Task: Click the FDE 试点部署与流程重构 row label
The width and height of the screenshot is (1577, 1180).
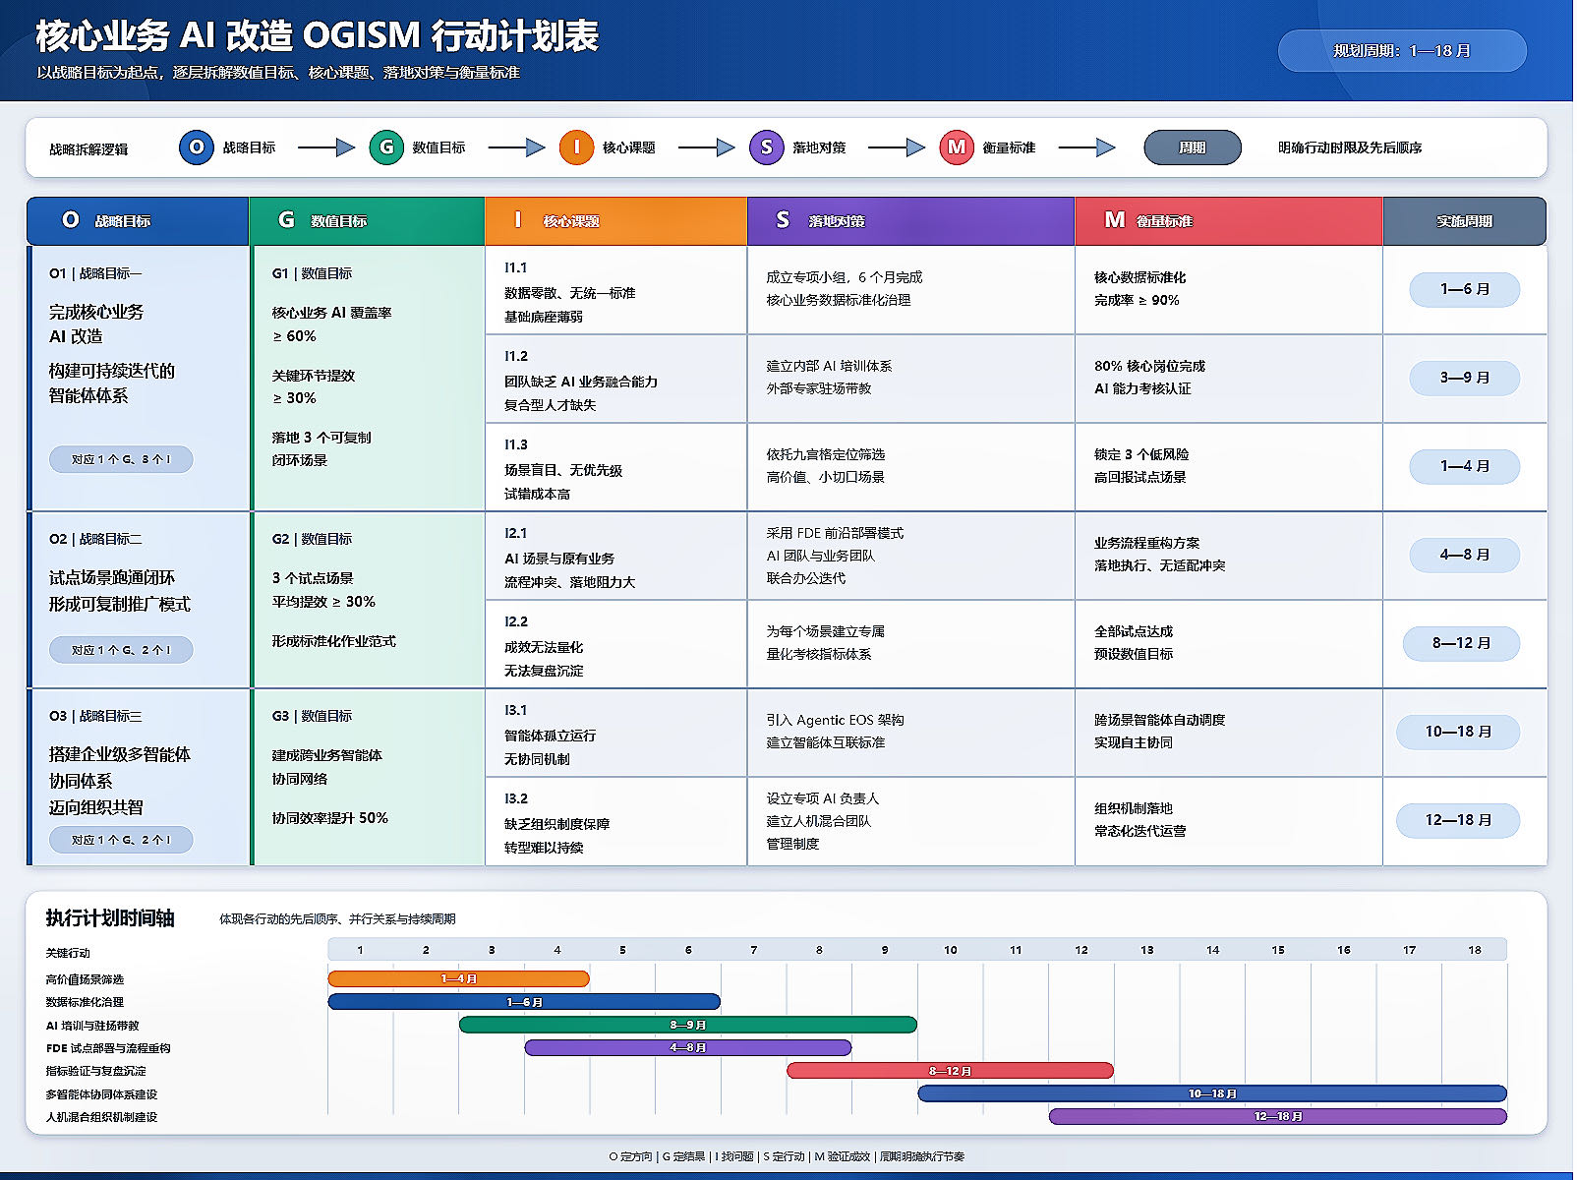Action: coord(108,1048)
